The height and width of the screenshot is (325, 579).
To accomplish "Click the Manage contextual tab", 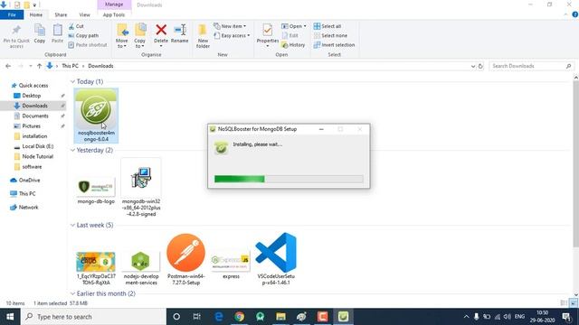I will (x=114, y=5).
